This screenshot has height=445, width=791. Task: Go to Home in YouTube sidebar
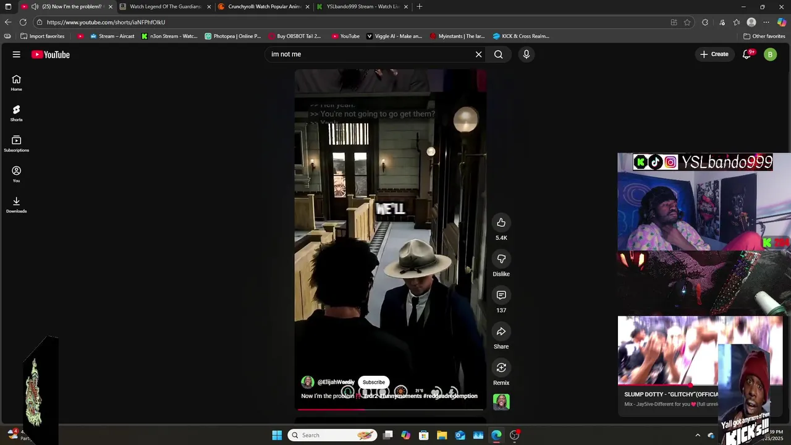click(17, 83)
